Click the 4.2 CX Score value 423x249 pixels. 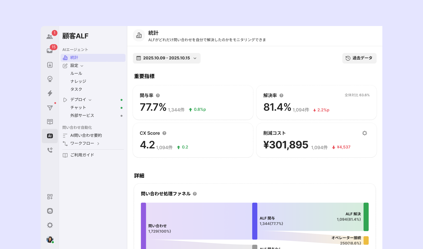[x=147, y=145]
